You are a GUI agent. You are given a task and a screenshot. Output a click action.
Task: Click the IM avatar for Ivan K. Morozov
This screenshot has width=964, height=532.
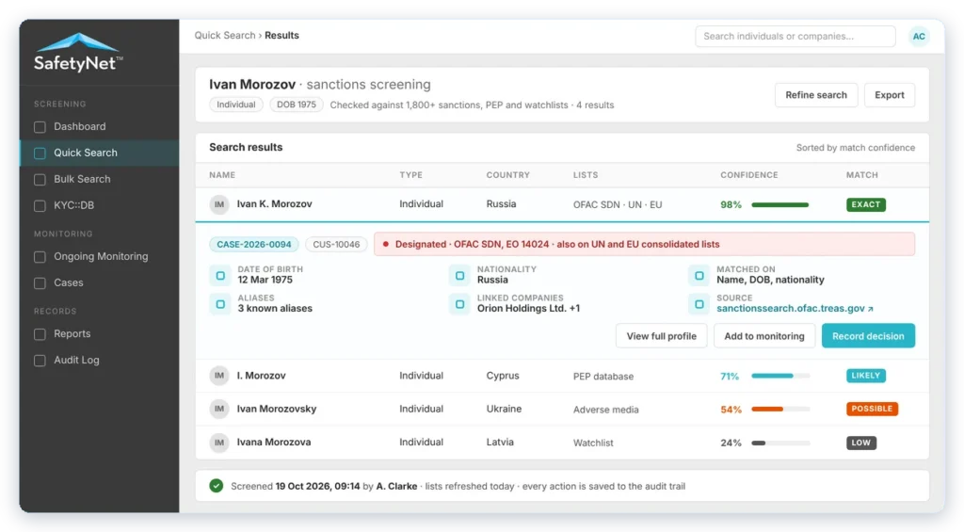(218, 204)
